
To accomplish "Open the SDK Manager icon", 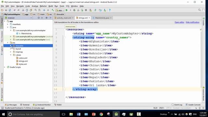I will click(x=105, y=10).
